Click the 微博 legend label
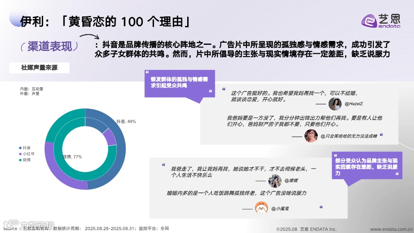The image size is (414, 233). click(x=27, y=160)
